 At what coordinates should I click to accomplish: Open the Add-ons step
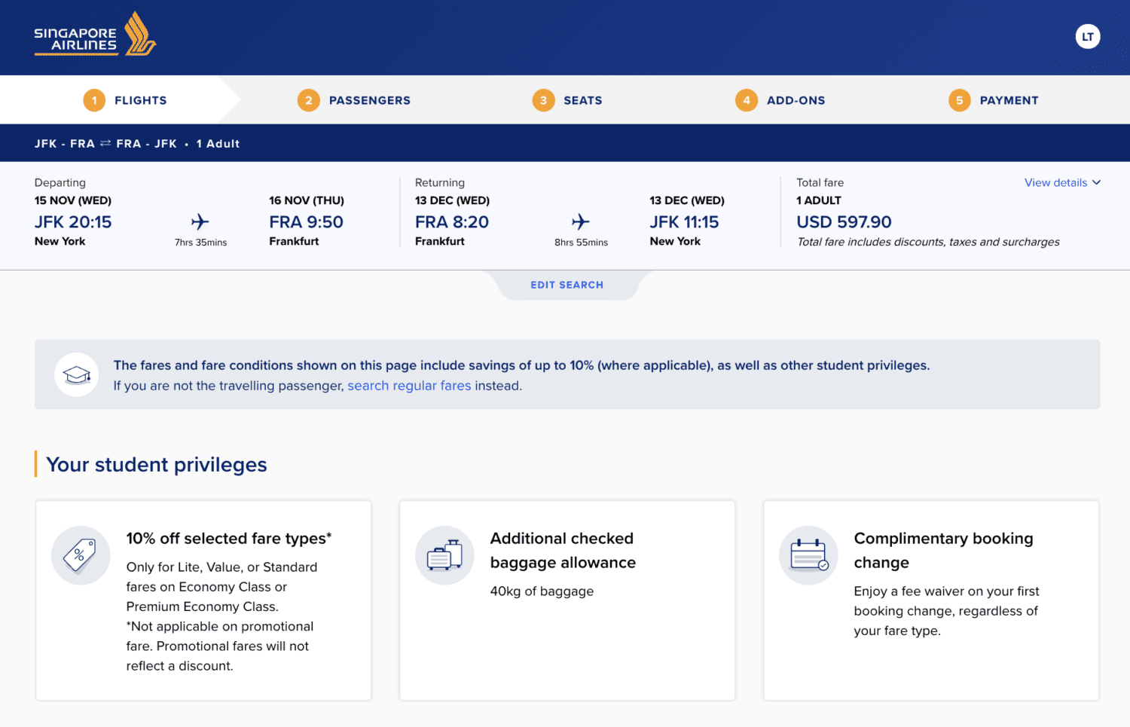pos(796,99)
